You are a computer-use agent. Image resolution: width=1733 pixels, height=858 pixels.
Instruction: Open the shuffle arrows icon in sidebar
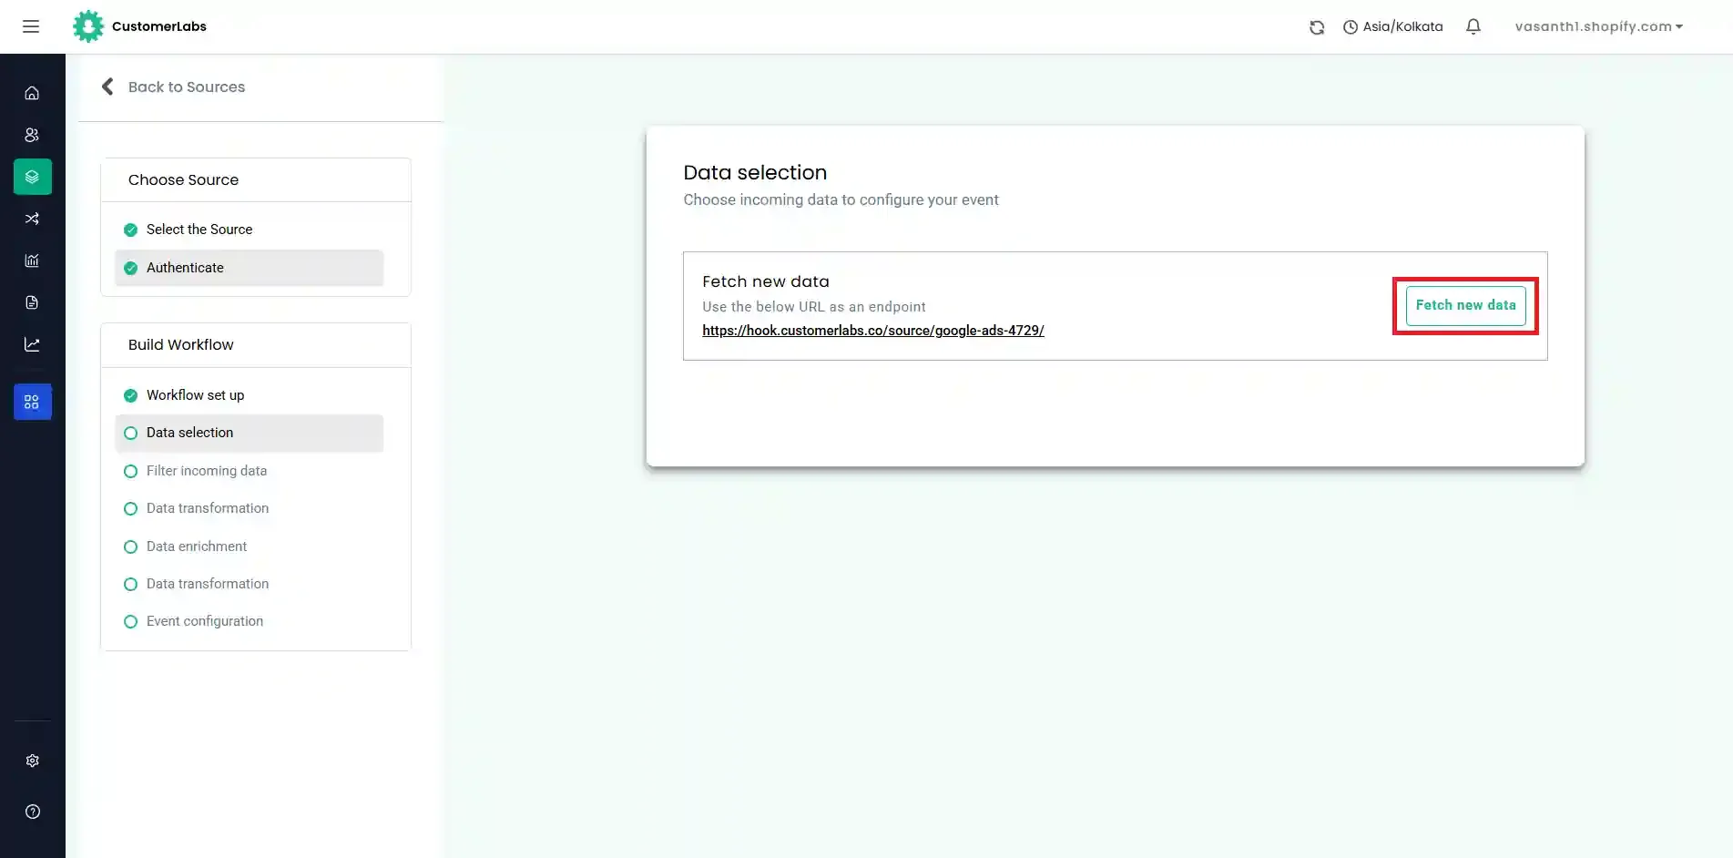pos(32,219)
